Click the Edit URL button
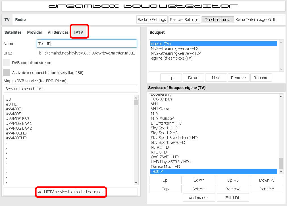The width and height of the screenshot is (287, 206). (x=233, y=198)
